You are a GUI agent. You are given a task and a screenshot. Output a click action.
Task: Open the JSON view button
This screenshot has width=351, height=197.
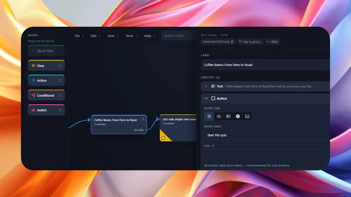pyautogui.click(x=272, y=42)
